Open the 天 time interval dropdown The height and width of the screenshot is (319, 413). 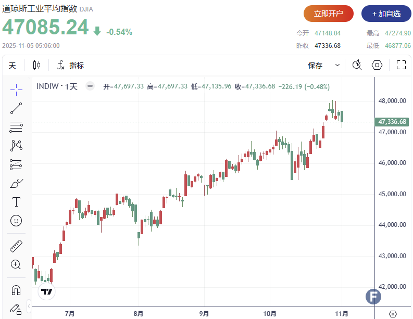tap(12, 65)
